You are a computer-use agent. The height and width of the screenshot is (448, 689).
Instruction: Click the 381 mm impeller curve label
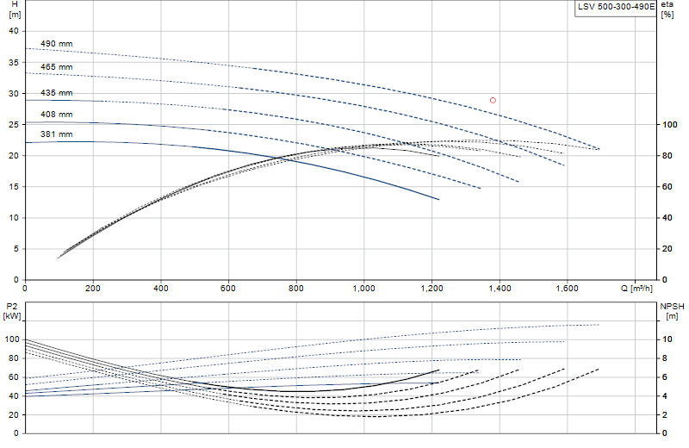coord(56,134)
